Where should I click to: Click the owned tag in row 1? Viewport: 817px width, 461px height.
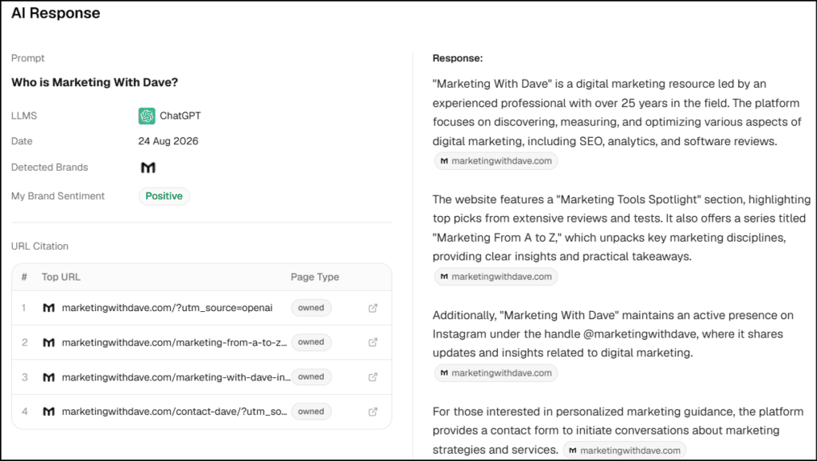[x=311, y=308]
